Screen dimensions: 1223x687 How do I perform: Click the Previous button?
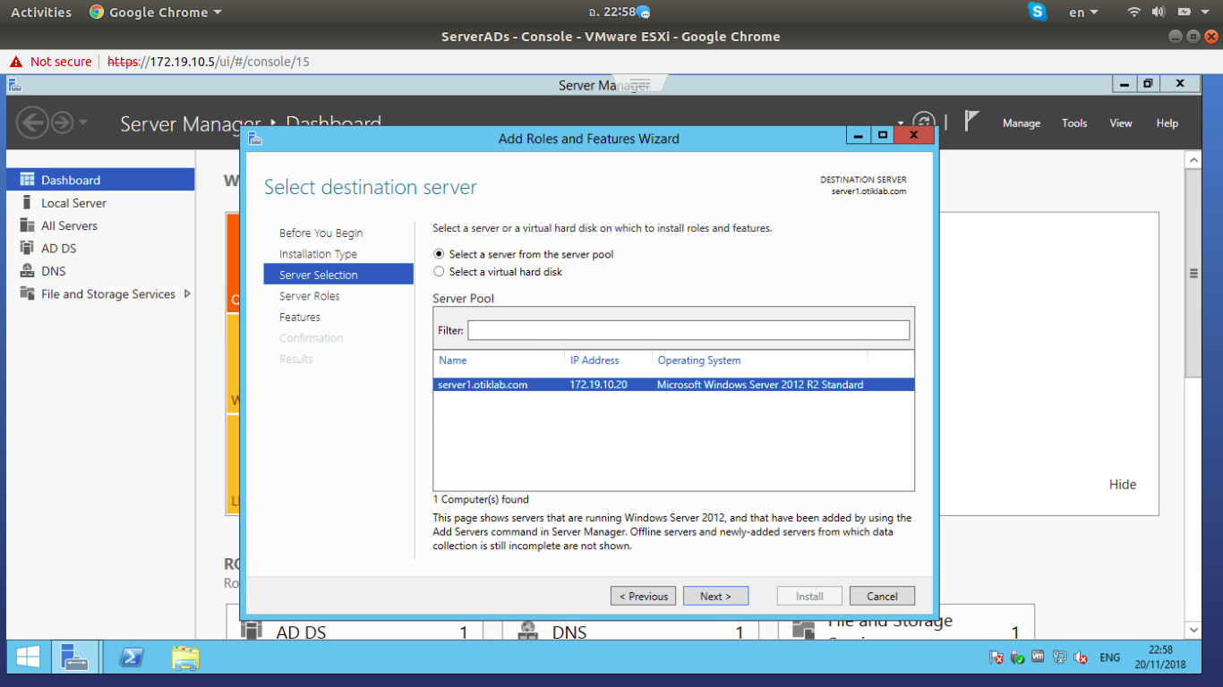(644, 596)
